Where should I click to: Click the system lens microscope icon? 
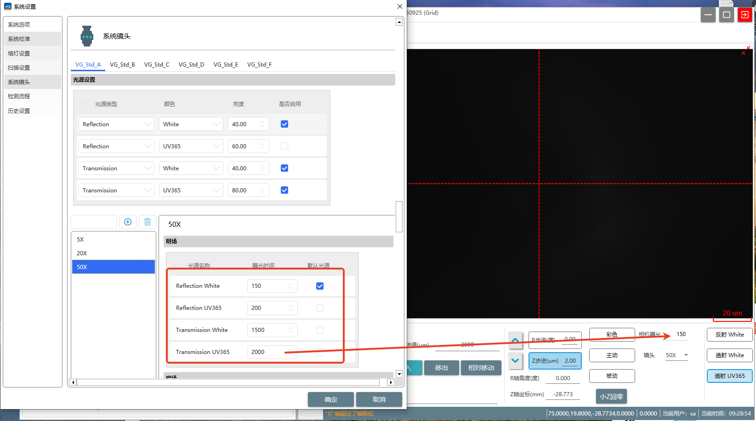pos(87,36)
